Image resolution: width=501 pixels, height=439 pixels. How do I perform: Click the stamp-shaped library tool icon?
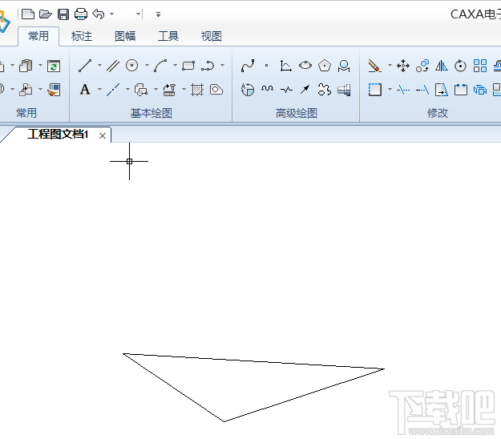169,90
